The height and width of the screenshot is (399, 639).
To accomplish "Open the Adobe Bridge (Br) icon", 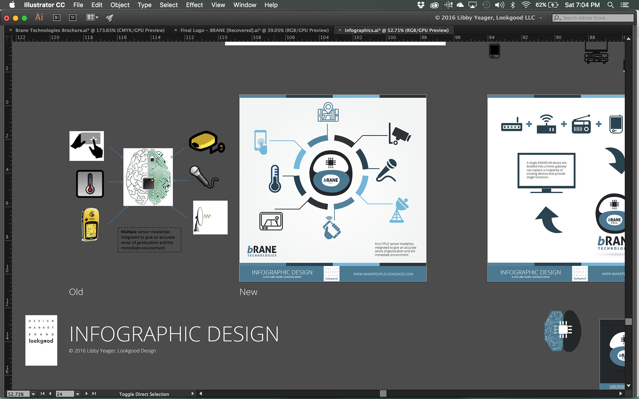I will coord(57,18).
